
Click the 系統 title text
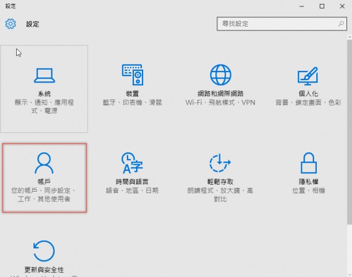coord(44,93)
